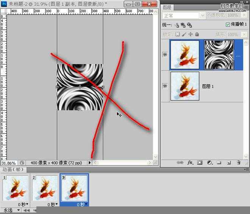
Task: Click the selected layer's goldfish thumbnail
Action: point(185,55)
